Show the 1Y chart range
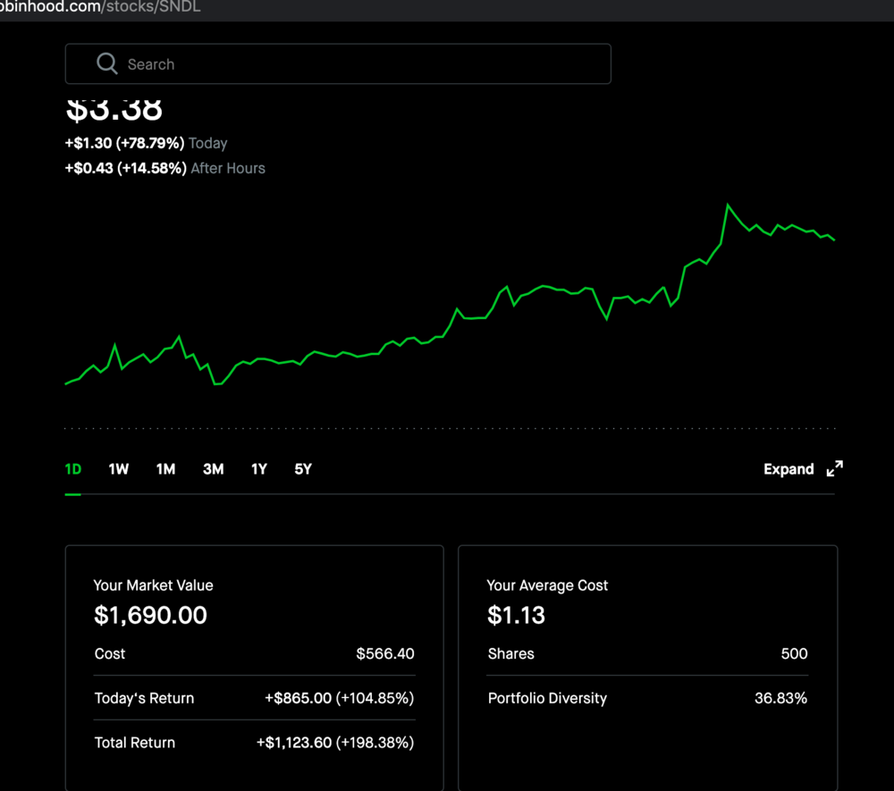 click(259, 469)
